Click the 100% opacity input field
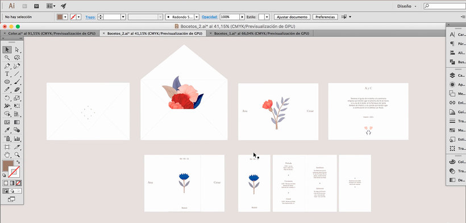The width and height of the screenshot is (466, 223). click(230, 17)
